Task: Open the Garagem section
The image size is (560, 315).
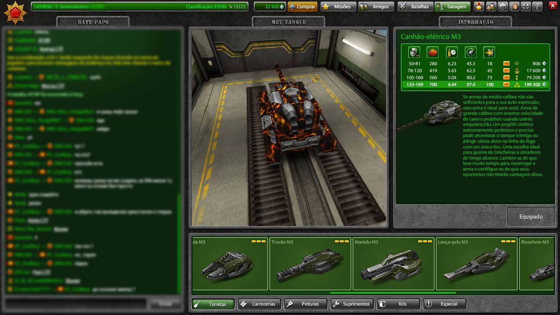Action: [x=452, y=7]
